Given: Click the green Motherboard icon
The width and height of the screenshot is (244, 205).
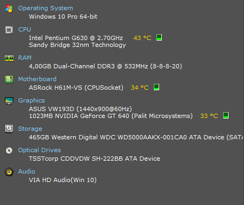Looking at the screenshot, I should click(9, 80).
